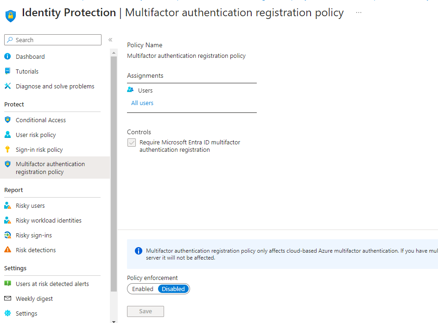Open the Dashboard menu item

(30, 56)
